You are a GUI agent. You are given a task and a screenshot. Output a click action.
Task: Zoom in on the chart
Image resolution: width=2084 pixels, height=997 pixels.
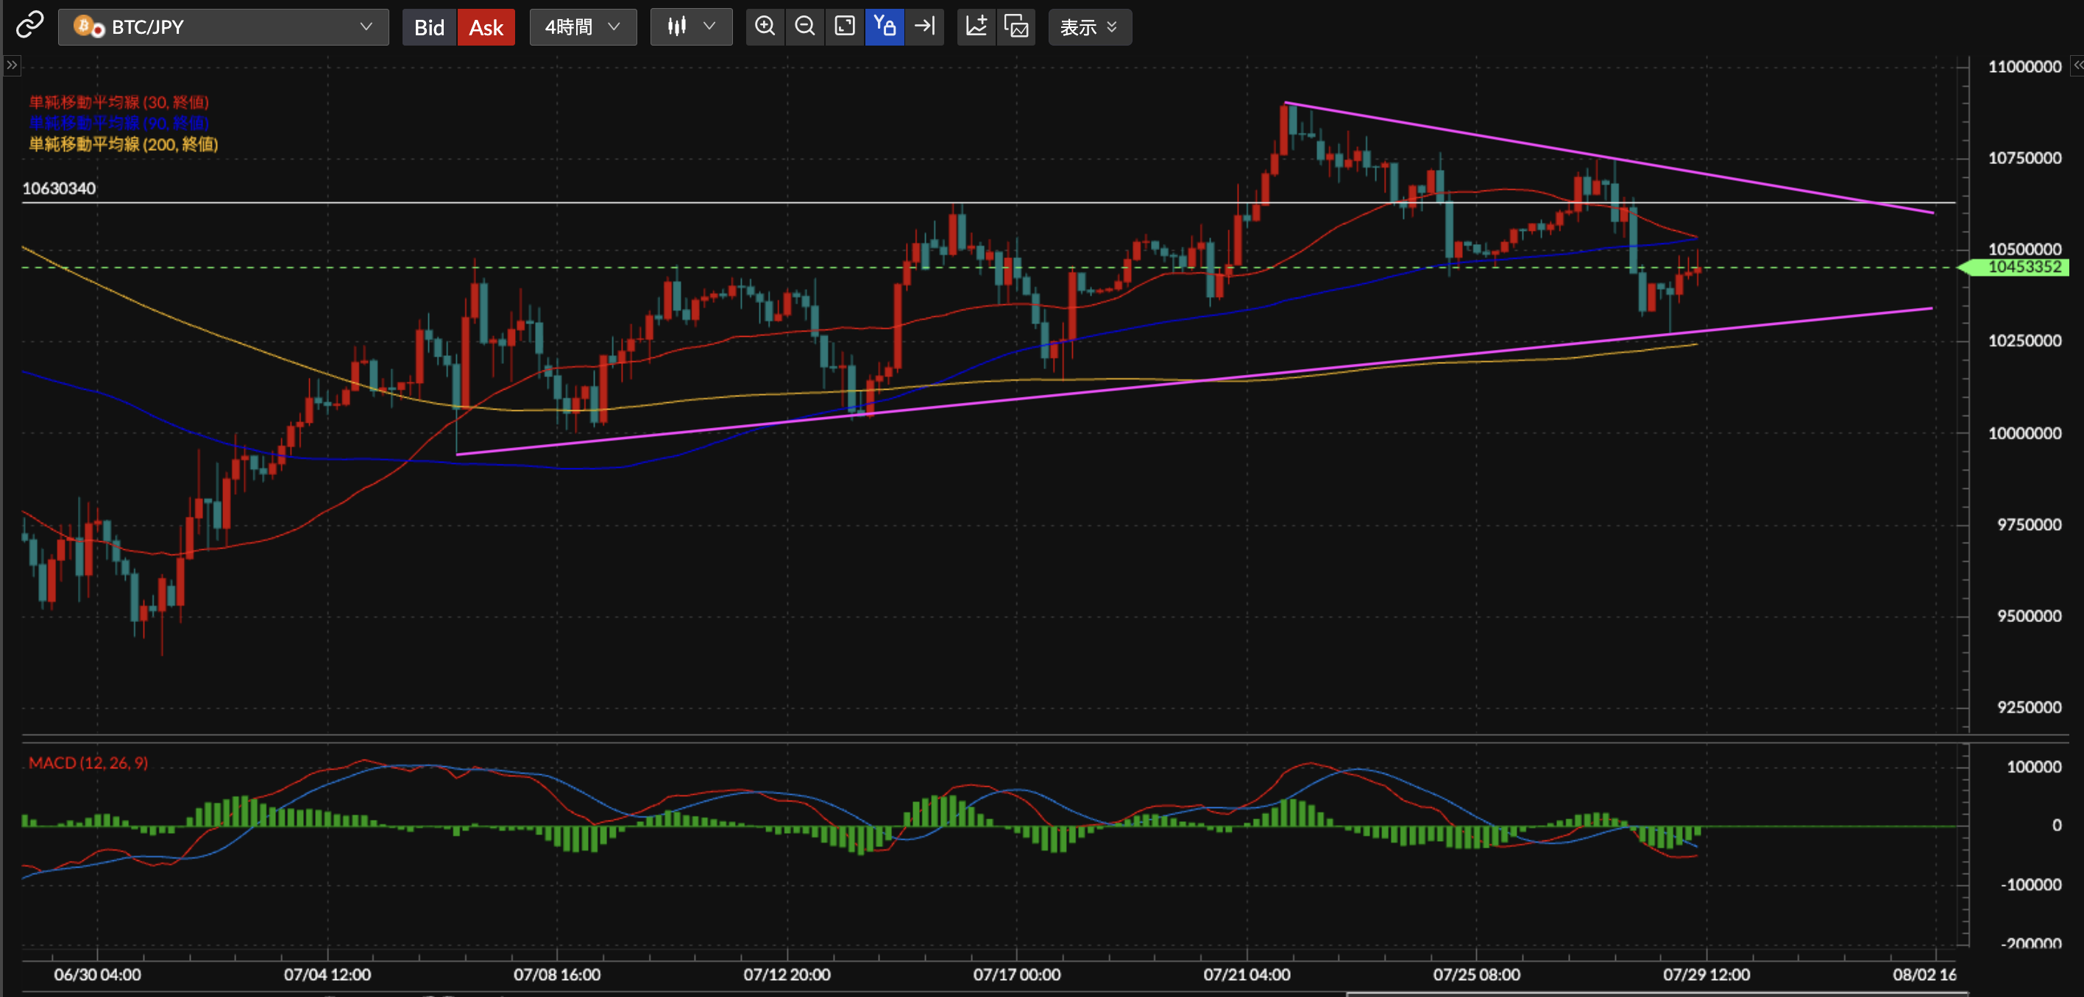coord(765,26)
